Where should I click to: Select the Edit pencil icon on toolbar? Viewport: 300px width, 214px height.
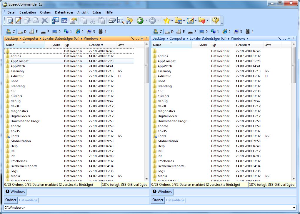tap(18, 21)
